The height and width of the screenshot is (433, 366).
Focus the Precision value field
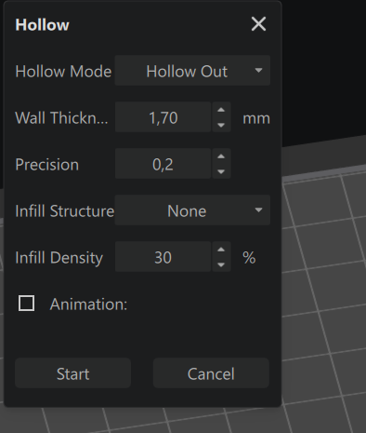[x=163, y=164]
